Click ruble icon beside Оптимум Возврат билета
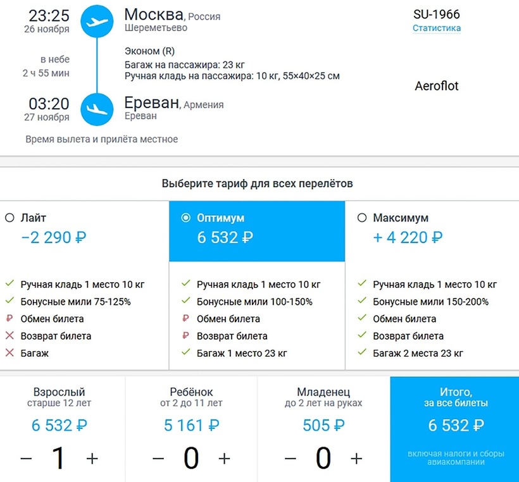 tap(185, 336)
